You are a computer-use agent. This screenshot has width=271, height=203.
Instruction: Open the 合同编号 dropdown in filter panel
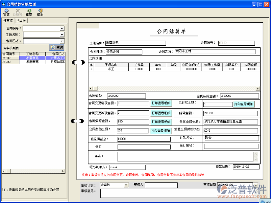coord(62,29)
